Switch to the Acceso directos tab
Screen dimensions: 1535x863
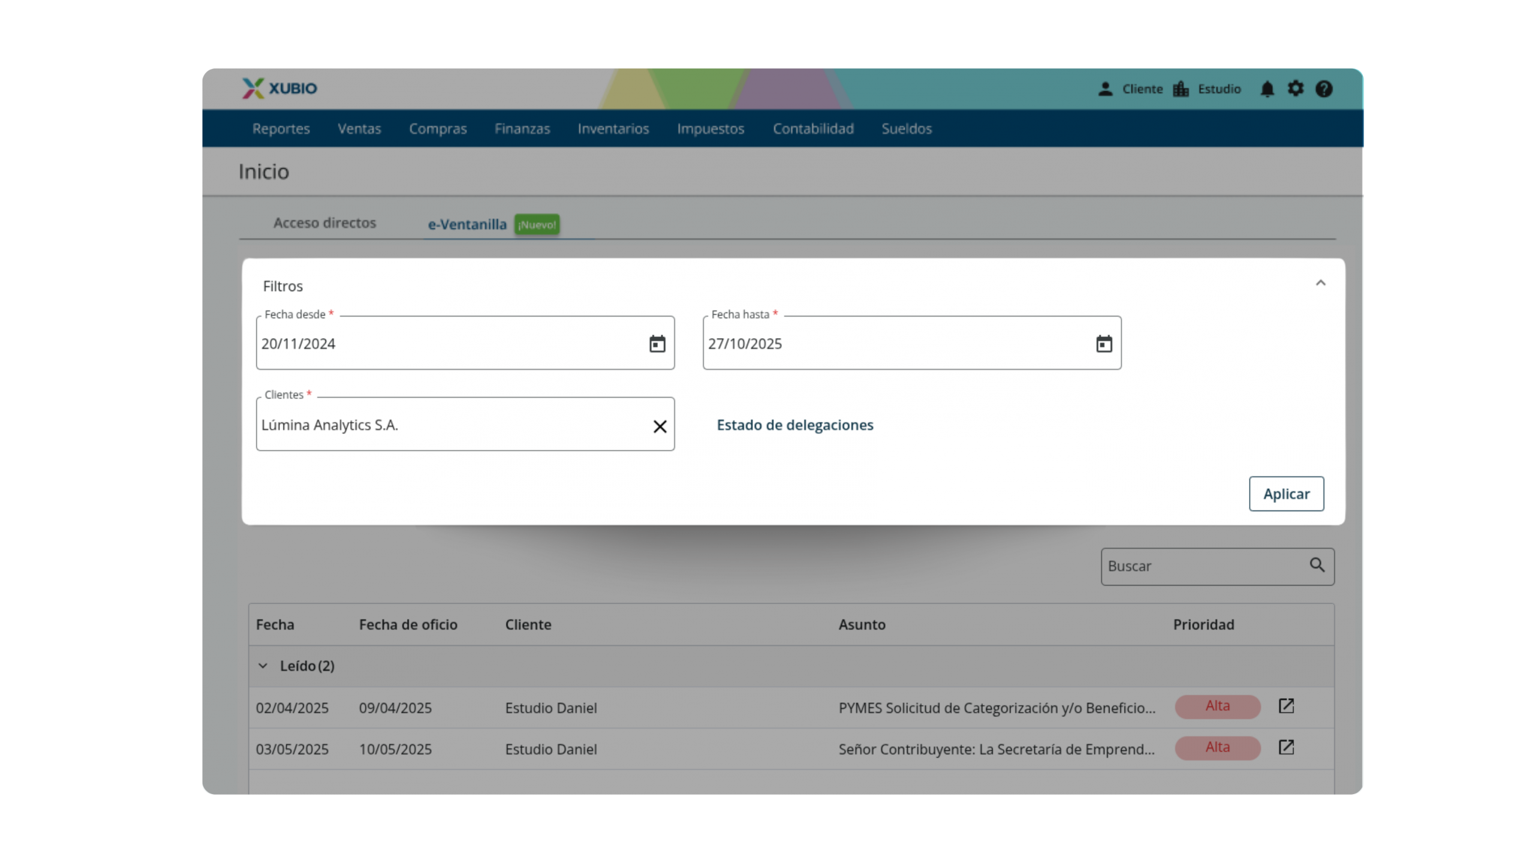(324, 222)
